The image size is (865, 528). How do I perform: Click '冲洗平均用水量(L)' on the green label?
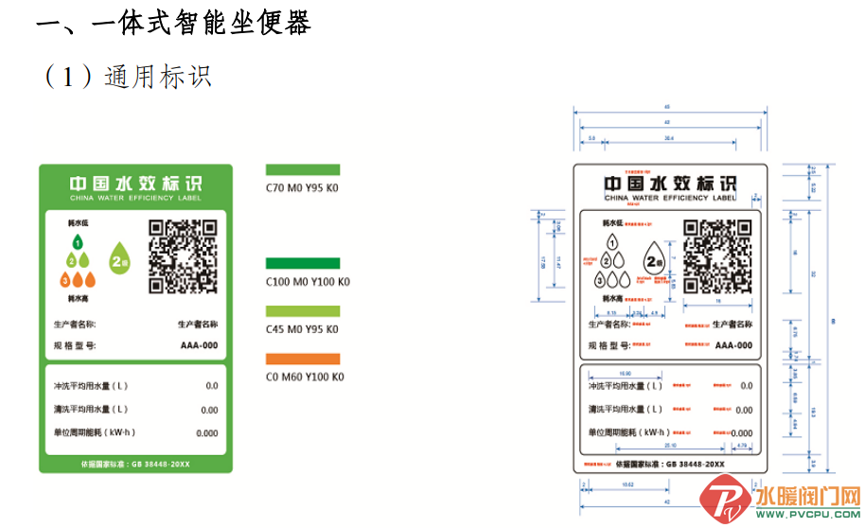91,386
